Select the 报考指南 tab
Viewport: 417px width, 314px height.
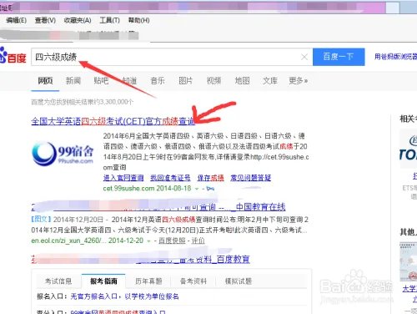[103, 281]
